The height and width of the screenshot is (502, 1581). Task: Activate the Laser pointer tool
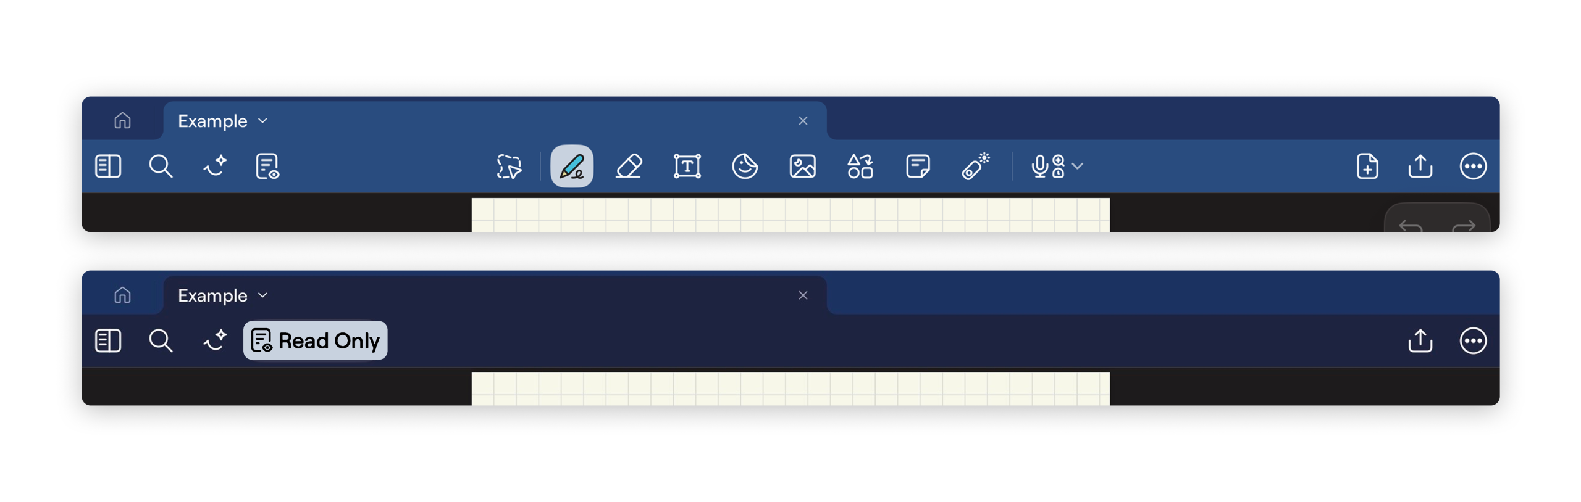click(976, 166)
